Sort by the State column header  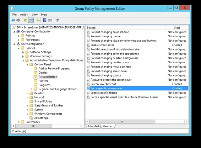[177, 28]
